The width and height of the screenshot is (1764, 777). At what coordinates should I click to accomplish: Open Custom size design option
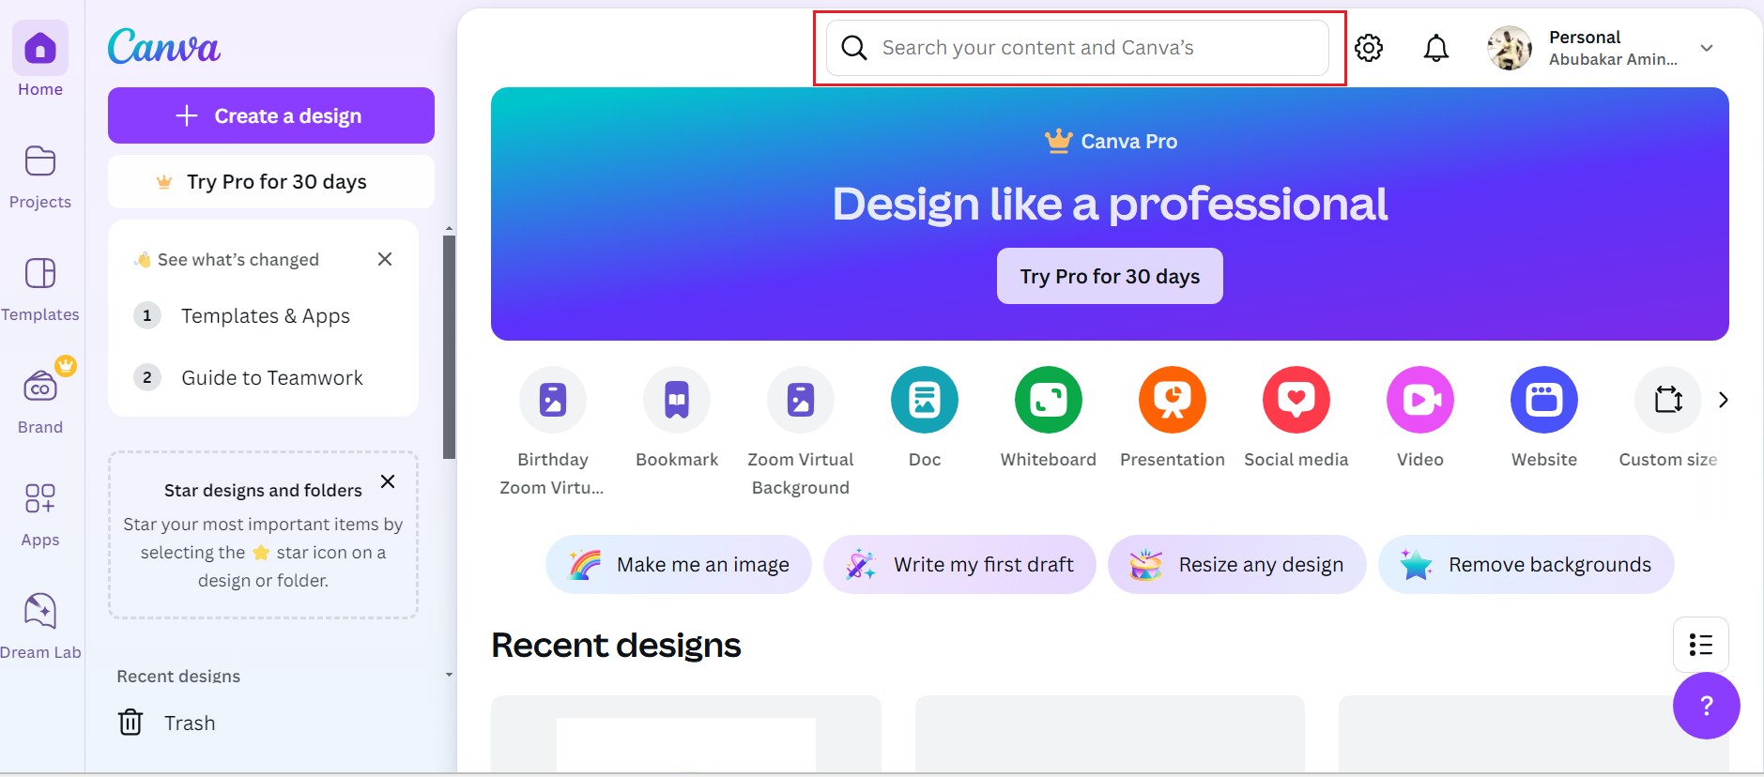(x=1667, y=401)
